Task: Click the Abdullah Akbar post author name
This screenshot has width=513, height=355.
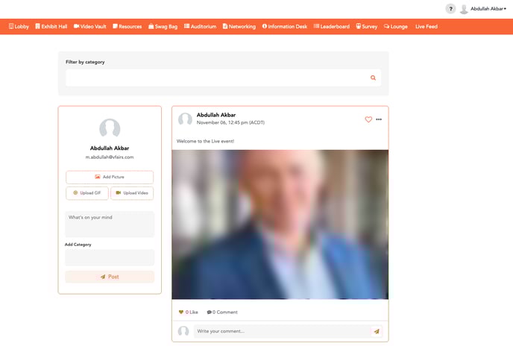Action: click(x=216, y=115)
